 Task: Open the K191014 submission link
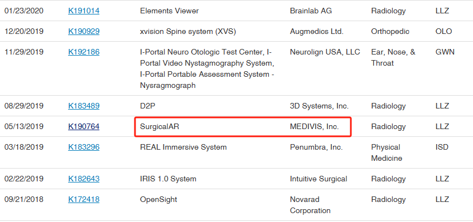click(x=84, y=11)
